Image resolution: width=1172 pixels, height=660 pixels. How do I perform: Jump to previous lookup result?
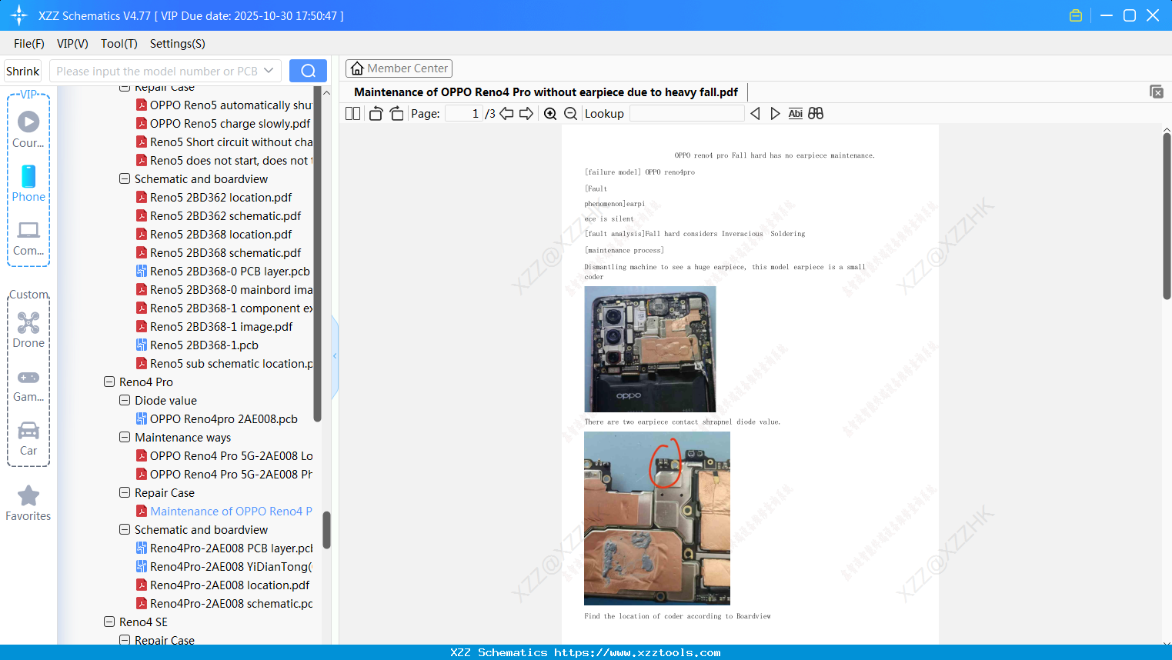pyautogui.click(x=755, y=114)
